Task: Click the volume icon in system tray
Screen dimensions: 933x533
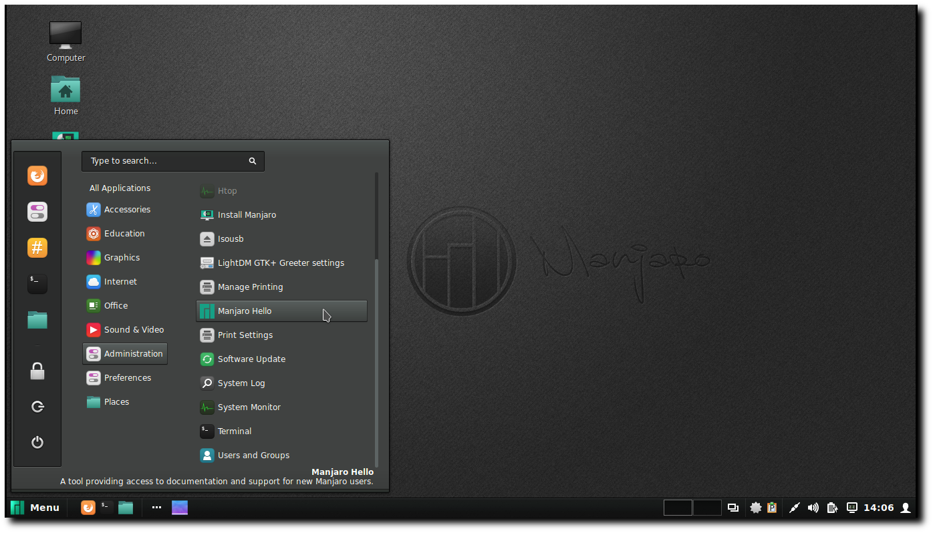Action: [x=813, y=508]
